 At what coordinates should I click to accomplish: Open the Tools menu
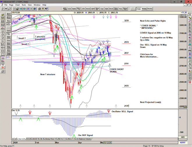(x=24, y=5)
